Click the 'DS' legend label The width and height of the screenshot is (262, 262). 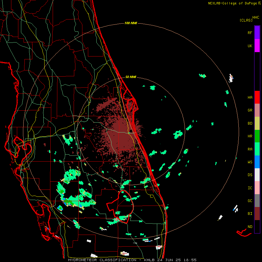(250, 175)
